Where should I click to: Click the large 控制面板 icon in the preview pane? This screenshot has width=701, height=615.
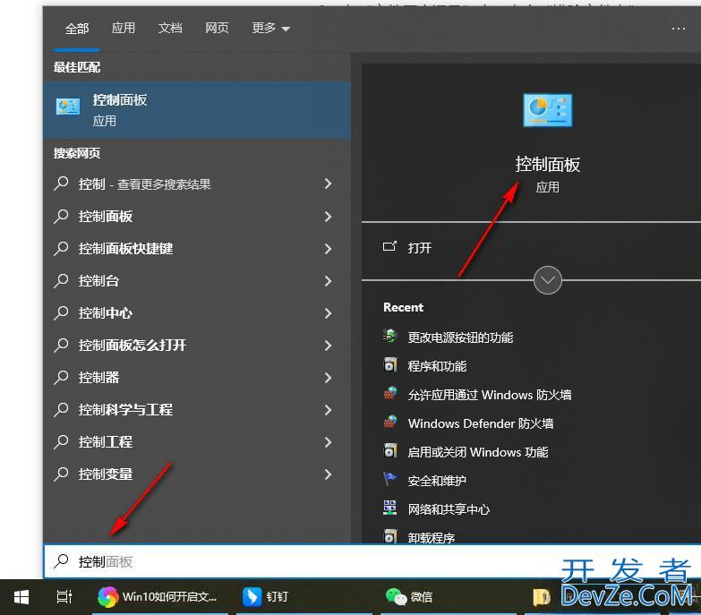click(x=547, y=109)
